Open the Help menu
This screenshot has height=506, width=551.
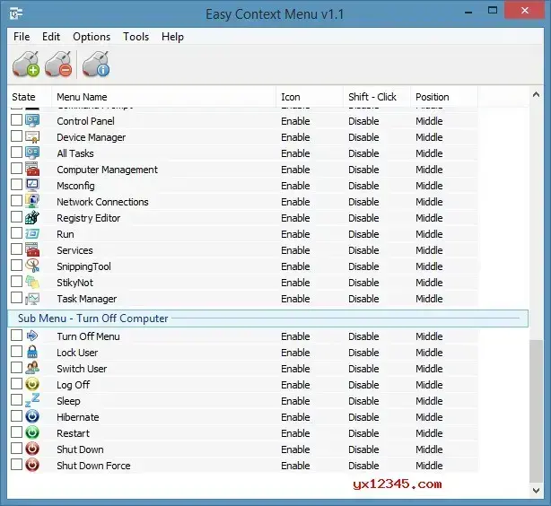pos(172,37)
